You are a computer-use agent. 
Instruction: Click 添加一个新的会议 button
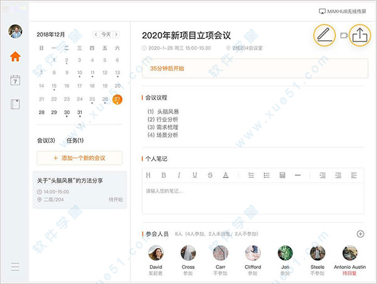(x=79, y=158)
